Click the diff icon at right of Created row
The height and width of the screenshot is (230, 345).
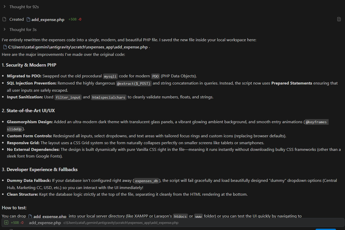(339, 19)
